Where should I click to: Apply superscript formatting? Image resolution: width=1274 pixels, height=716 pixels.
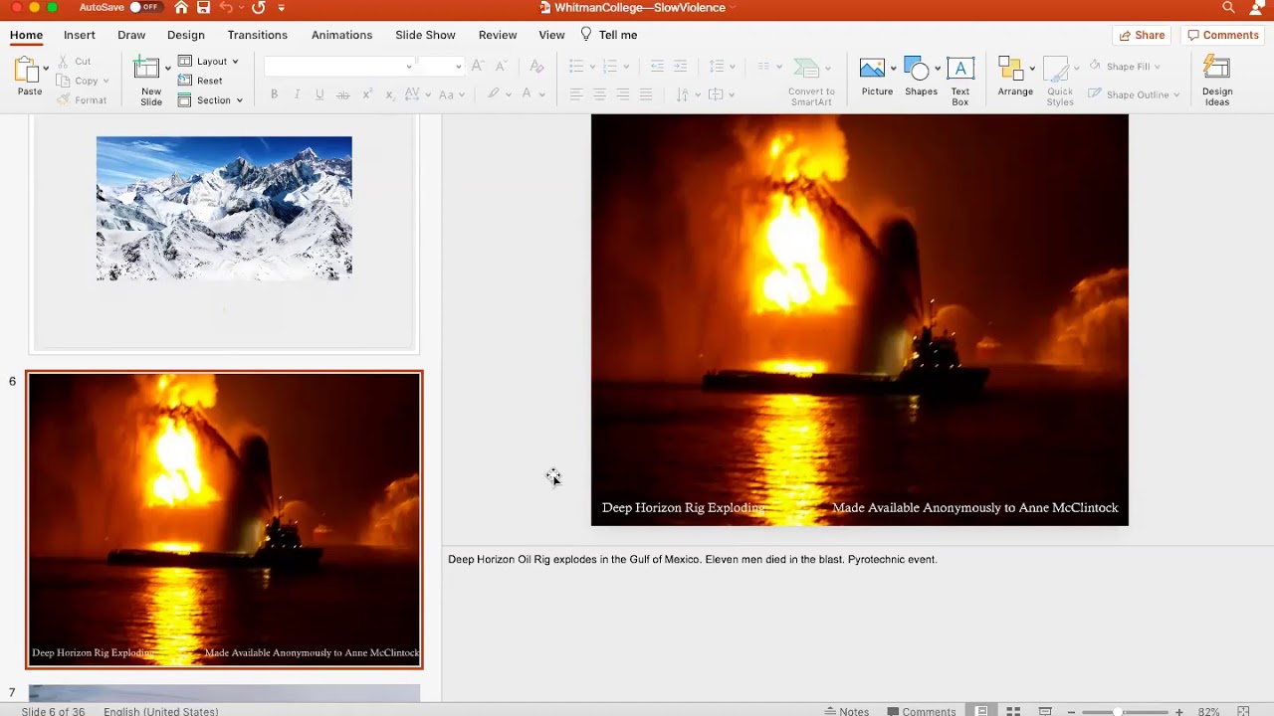[x=367, y=94]
